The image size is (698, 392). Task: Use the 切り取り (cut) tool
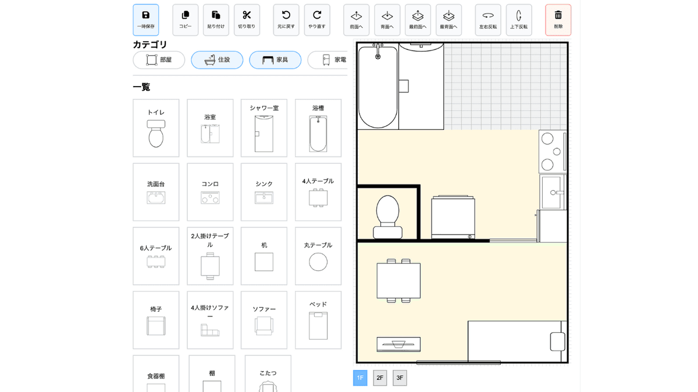pyautogui.click(x=247, y=19)
